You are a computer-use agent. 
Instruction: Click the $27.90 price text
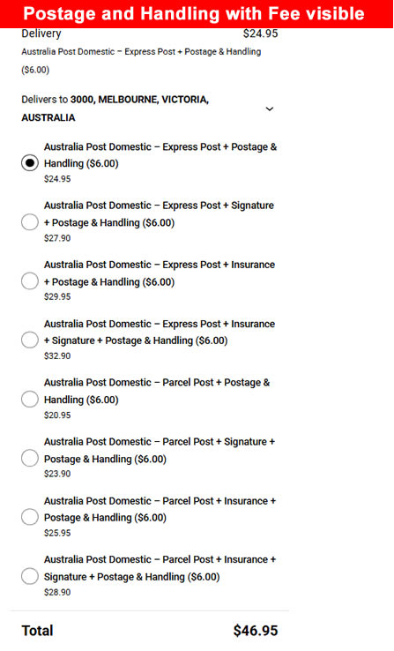[x=57, y=238]
